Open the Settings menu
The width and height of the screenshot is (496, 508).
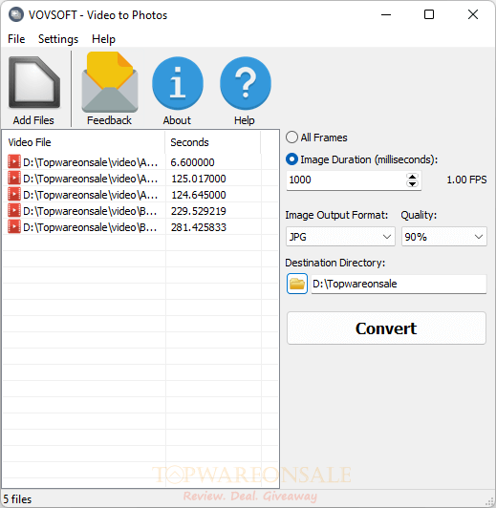point(58,39)
